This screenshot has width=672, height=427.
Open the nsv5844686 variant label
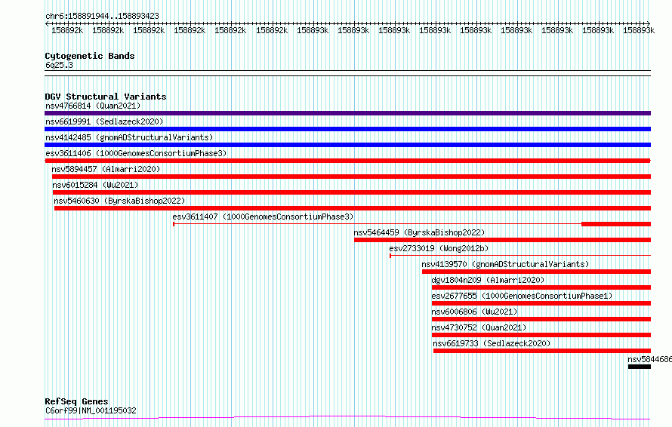[649, 359]
